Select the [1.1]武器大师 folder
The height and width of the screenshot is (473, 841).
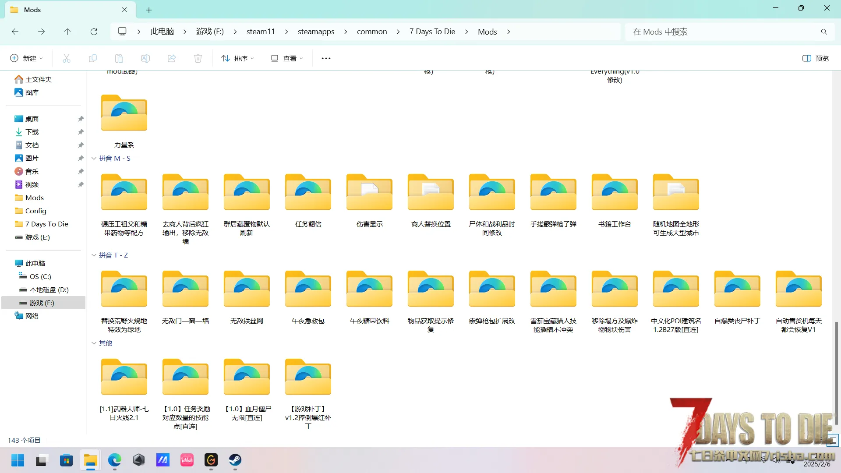[x=124, y=390]
